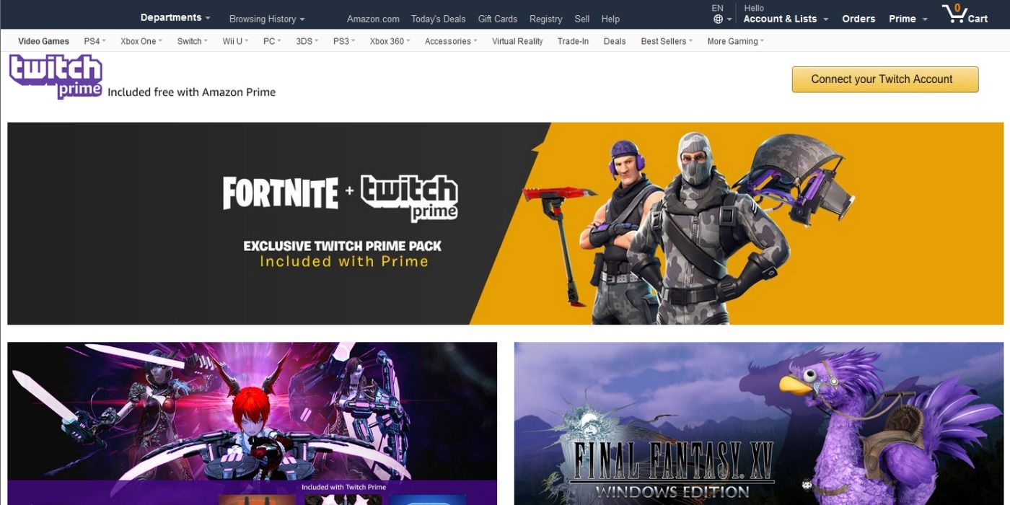Open the Browsing History dropdown
Screen dimensions: 1010x505
tap(267, 19)
